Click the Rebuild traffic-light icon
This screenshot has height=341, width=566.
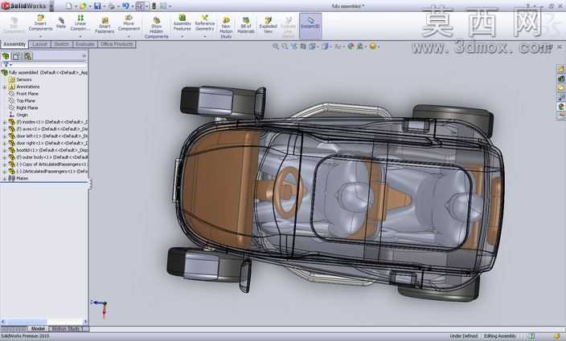coord(154,6)
